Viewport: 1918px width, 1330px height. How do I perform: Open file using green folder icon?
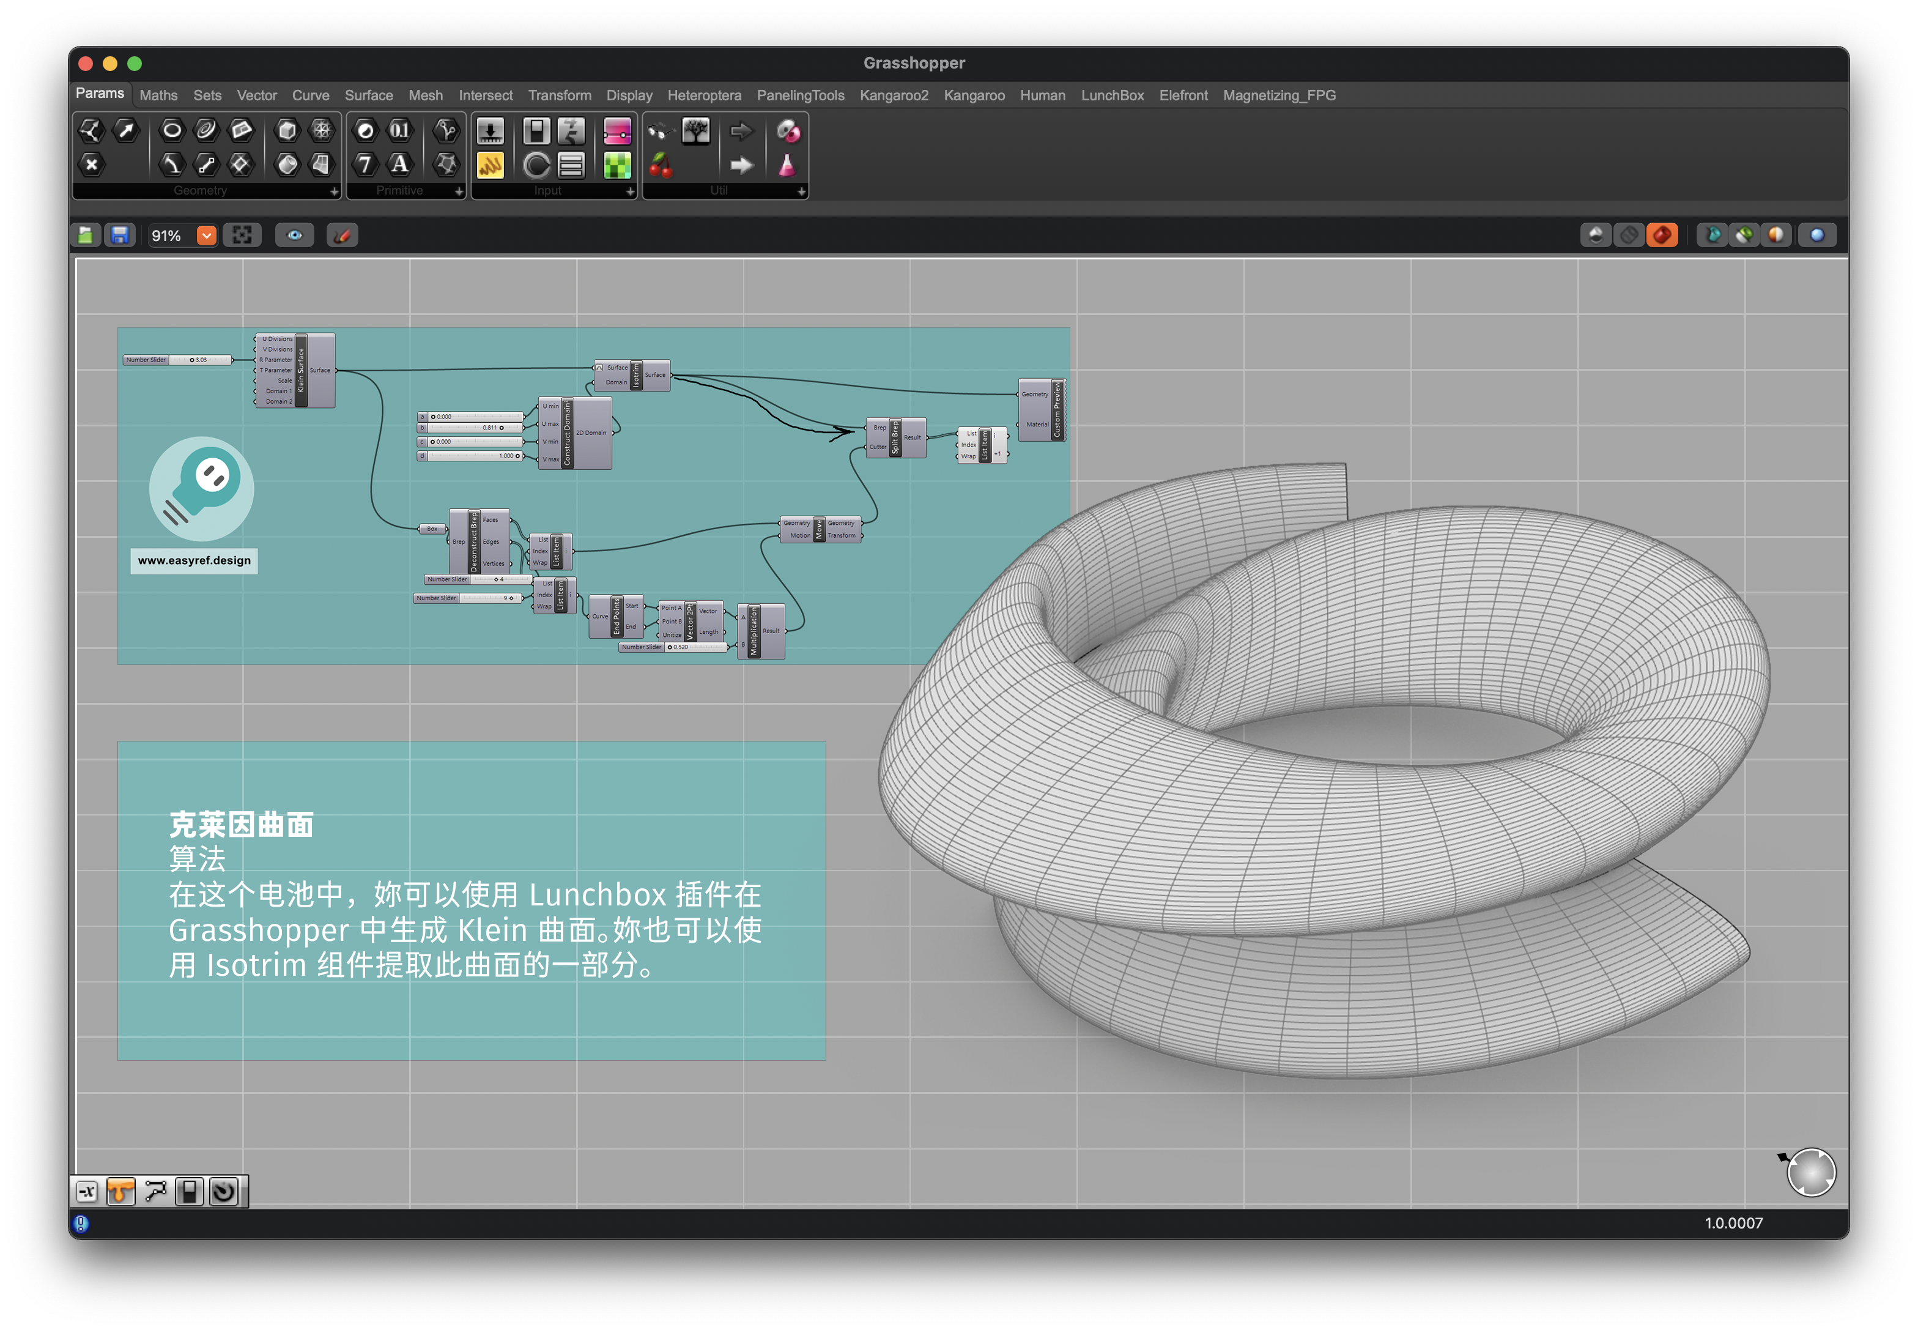point(86,236)
